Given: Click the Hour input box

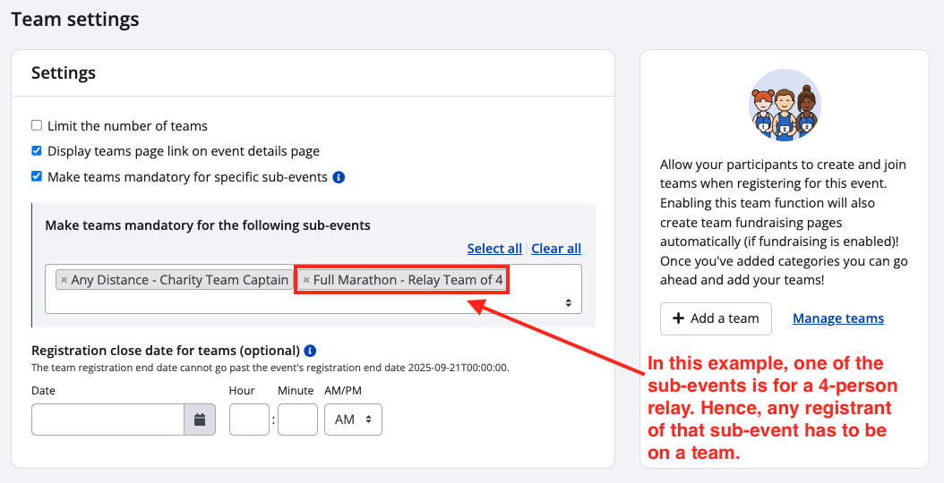Looking at the screenshot, I should point(249,419).
